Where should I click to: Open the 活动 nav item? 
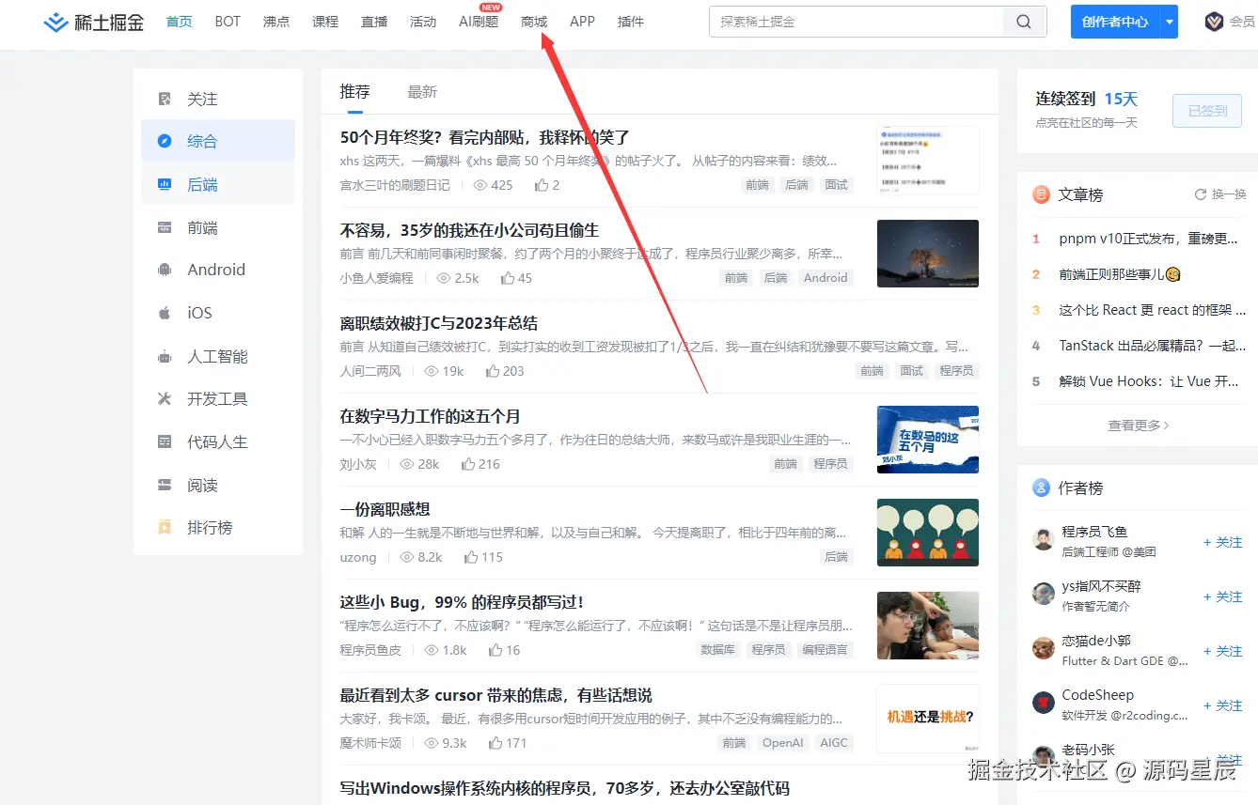point(423,22)
